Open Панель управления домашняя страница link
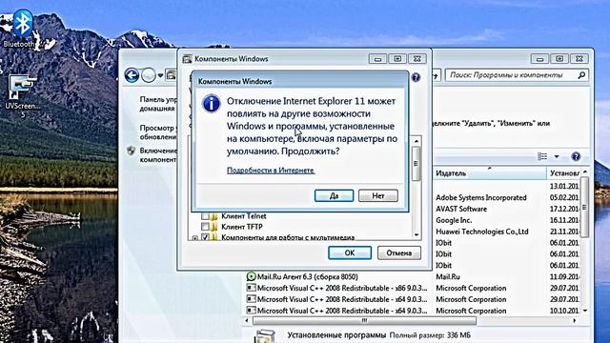The image size is (610, 343). (x=158, y=104)
